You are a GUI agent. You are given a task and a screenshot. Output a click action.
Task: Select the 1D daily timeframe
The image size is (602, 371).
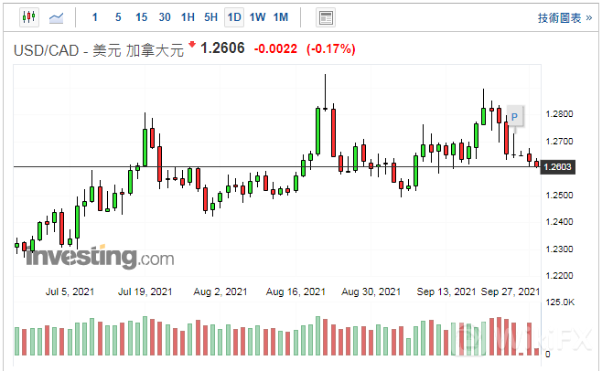point(234,17)
